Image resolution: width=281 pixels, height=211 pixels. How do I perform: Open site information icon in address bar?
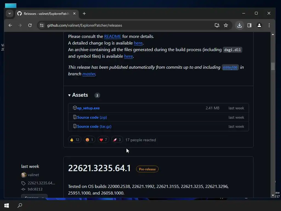point(42,25)
